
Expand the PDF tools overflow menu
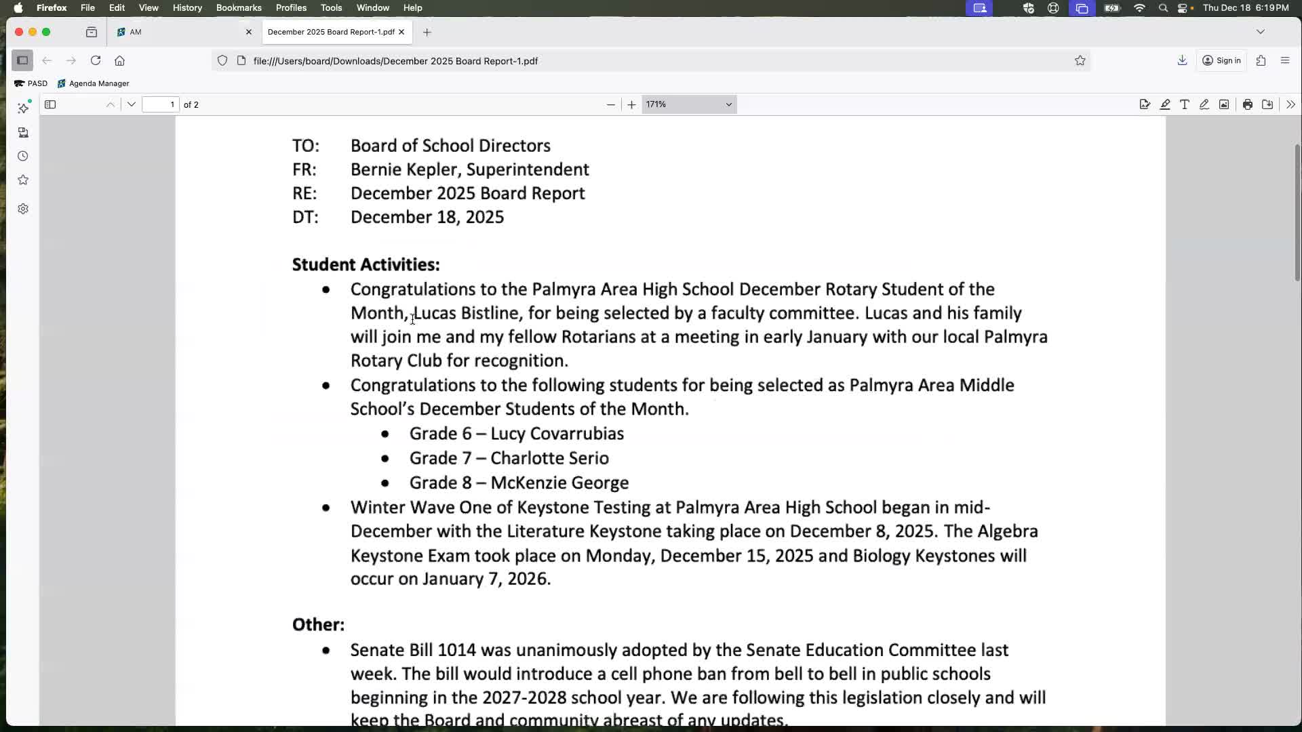[1290, 104]
